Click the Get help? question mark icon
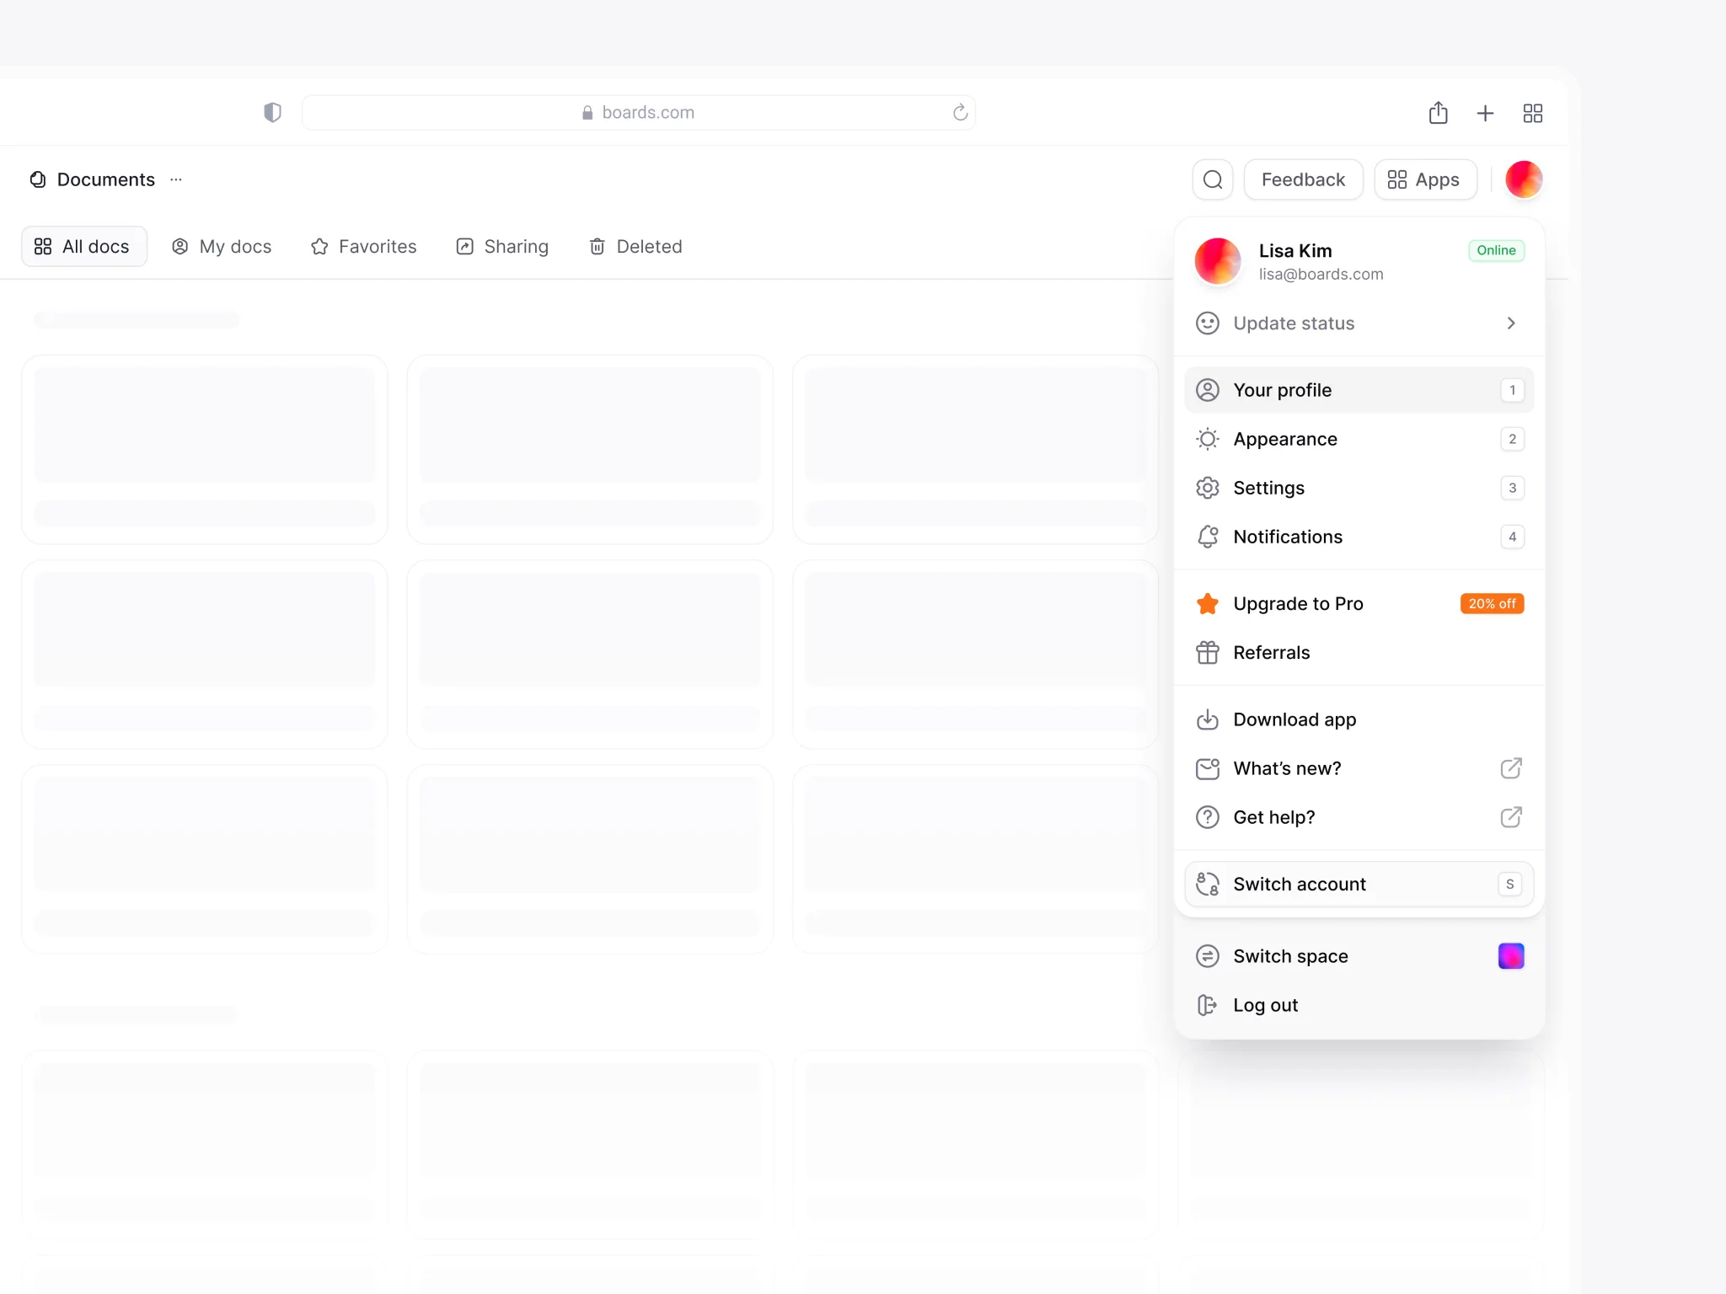 click(x=1208, y=817)
